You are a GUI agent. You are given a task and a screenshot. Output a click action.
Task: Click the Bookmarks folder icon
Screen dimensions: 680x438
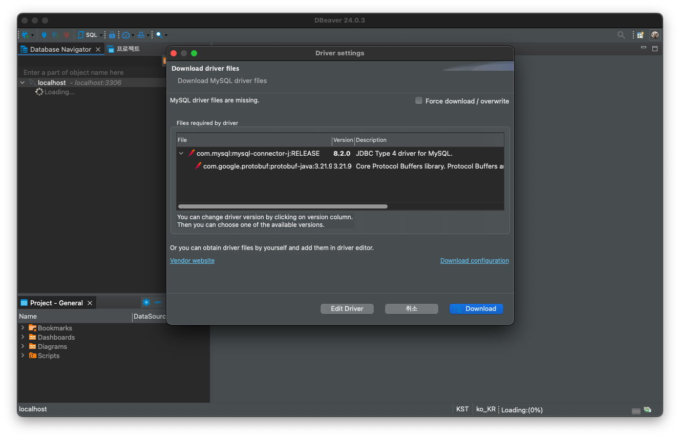point(33,328)
